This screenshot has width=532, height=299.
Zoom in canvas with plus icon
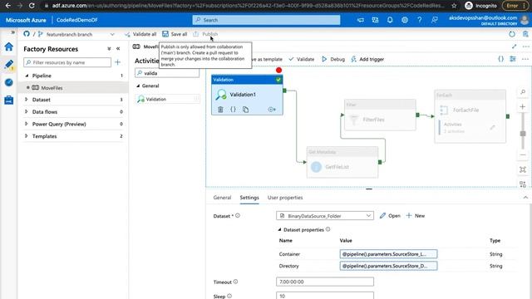click(x=523, y=107)
